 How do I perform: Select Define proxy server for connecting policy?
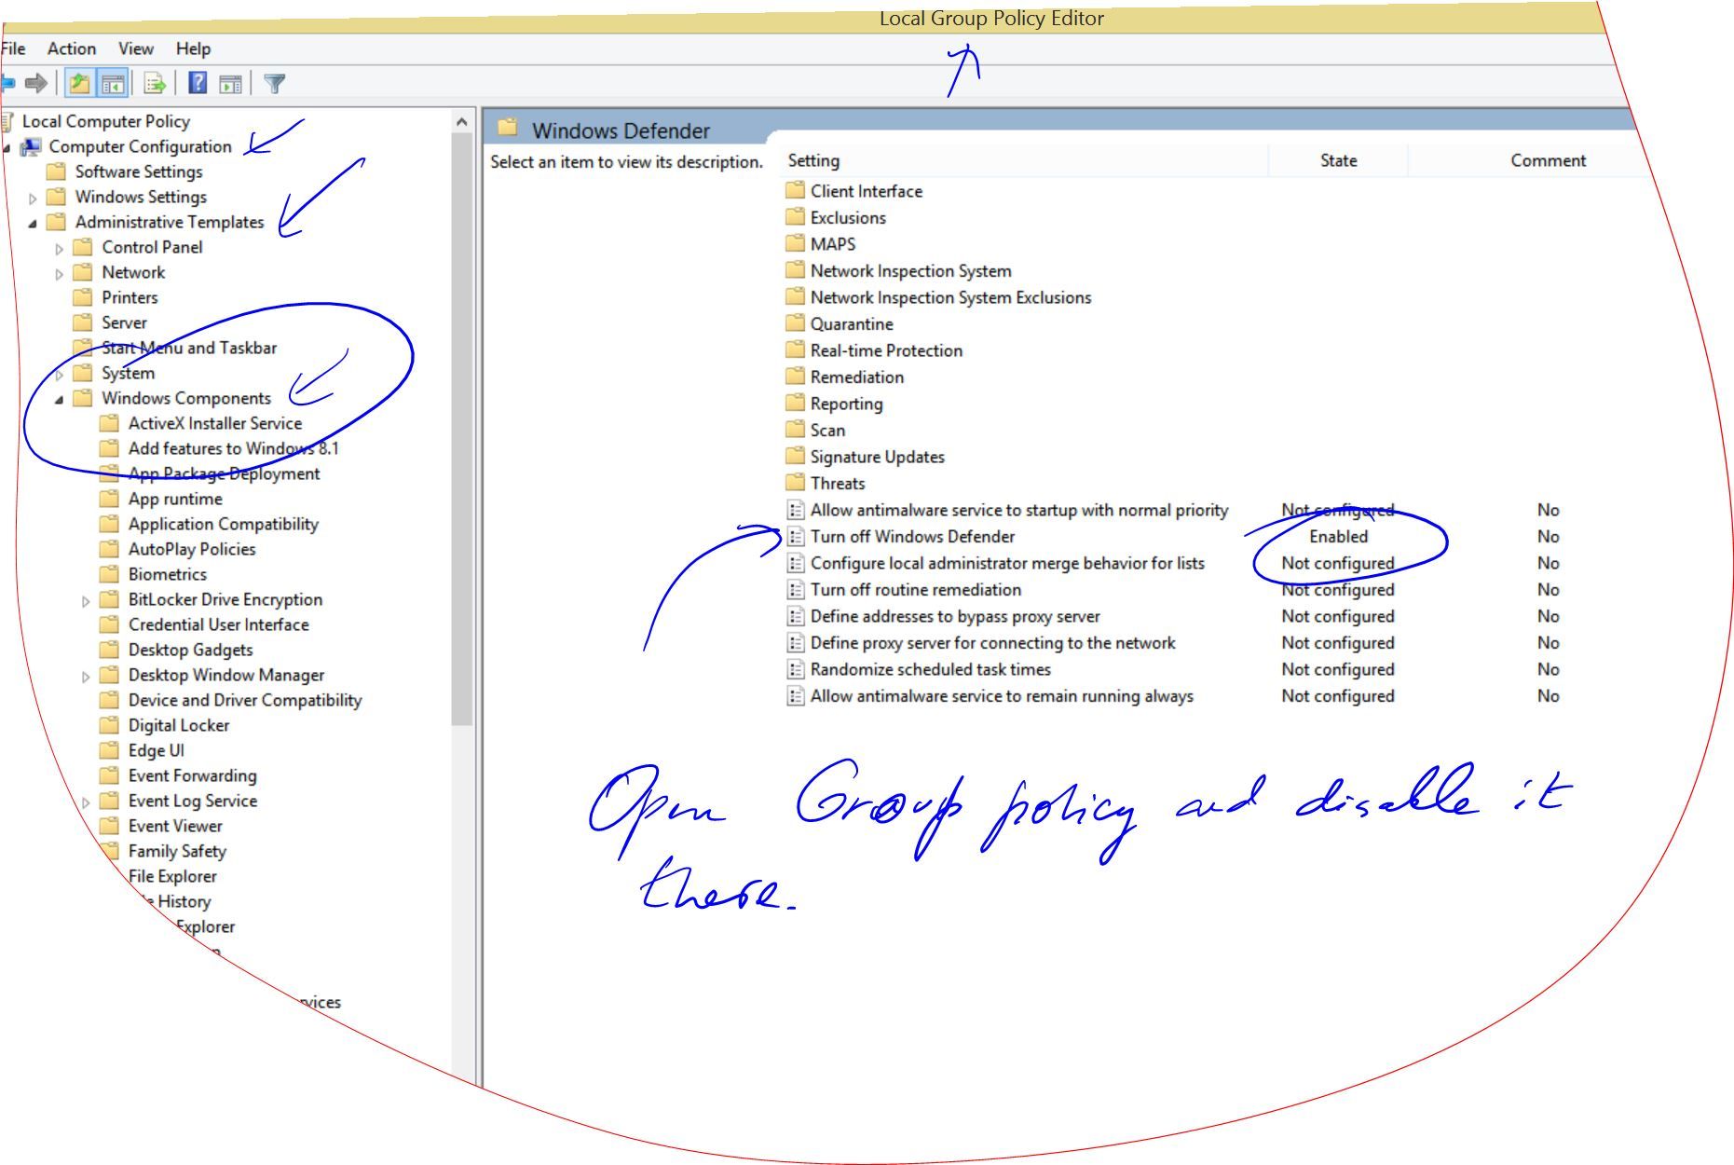[992, 642]
